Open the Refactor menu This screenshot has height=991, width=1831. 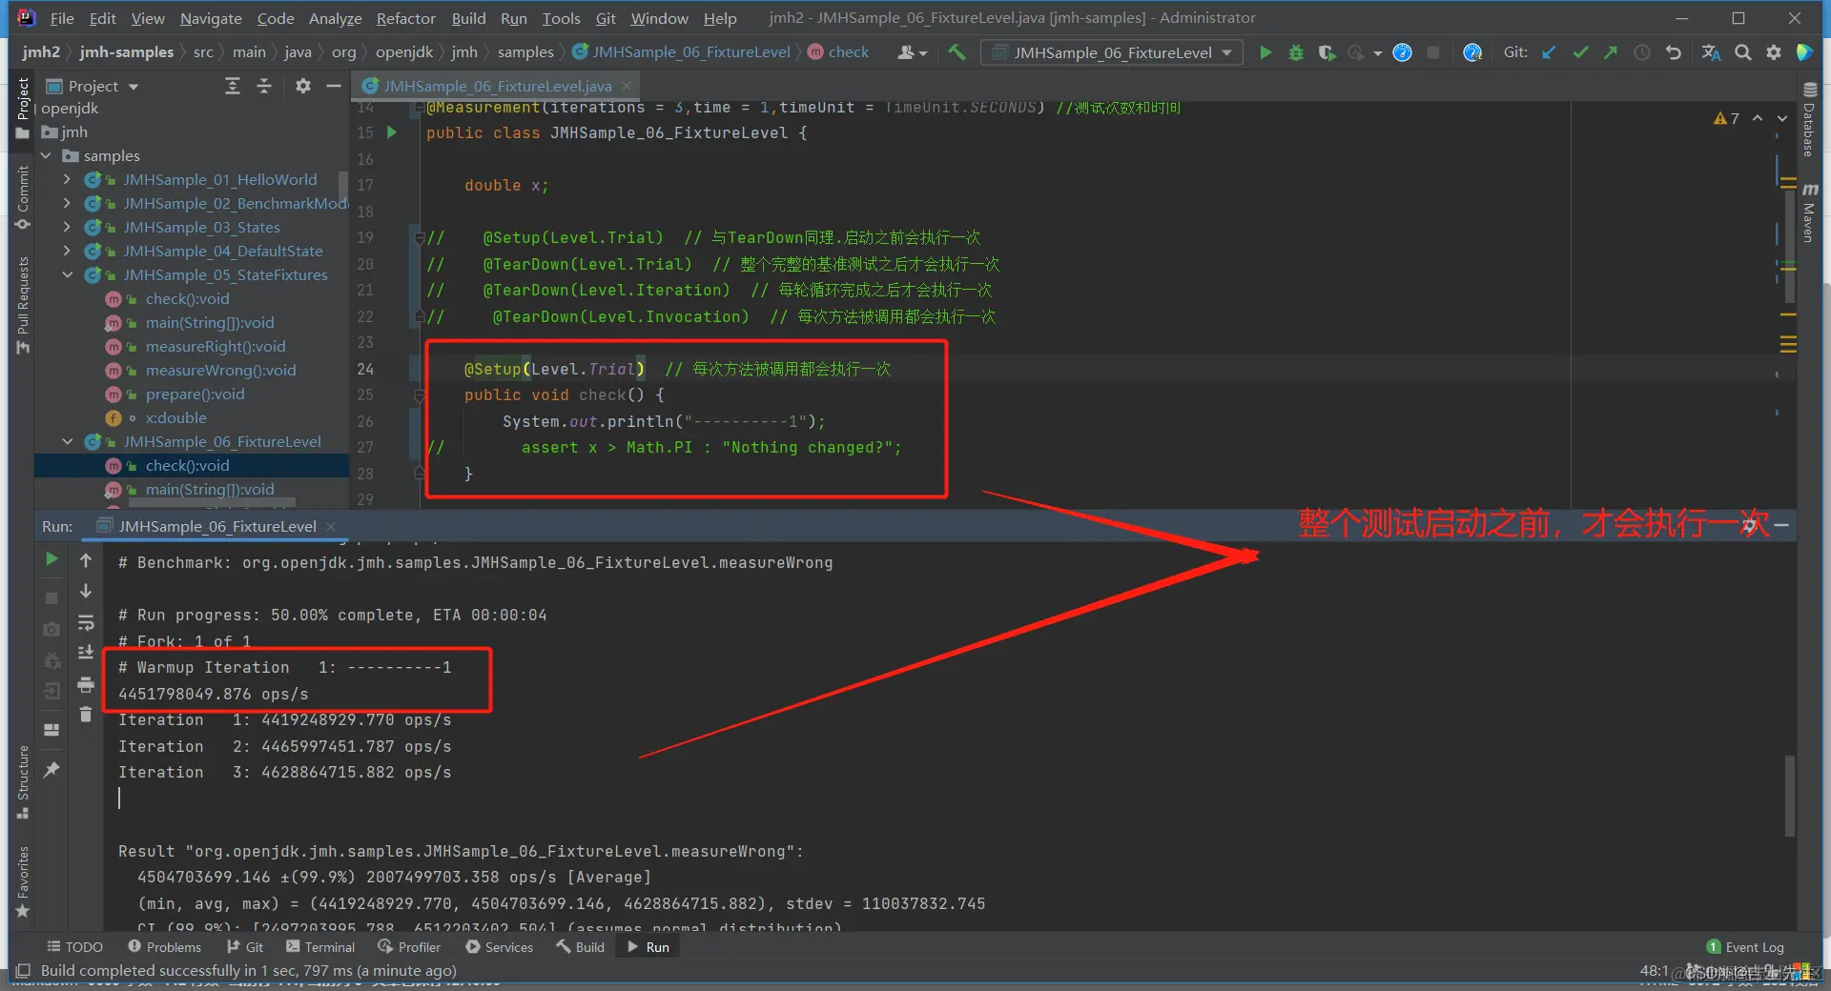click(405, 18)
